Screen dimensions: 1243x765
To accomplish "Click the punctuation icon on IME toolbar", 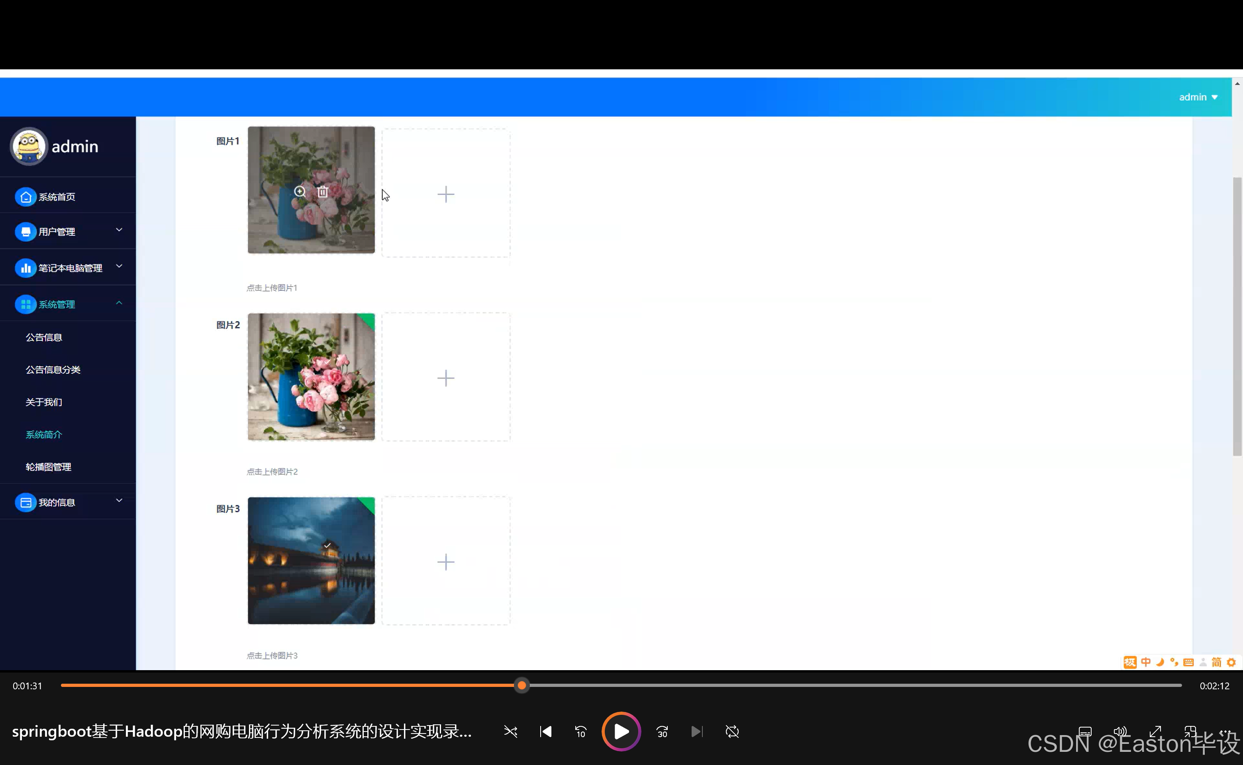I will (1174, 662).
